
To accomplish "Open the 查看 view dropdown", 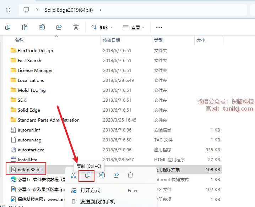I will coord(133,27).
